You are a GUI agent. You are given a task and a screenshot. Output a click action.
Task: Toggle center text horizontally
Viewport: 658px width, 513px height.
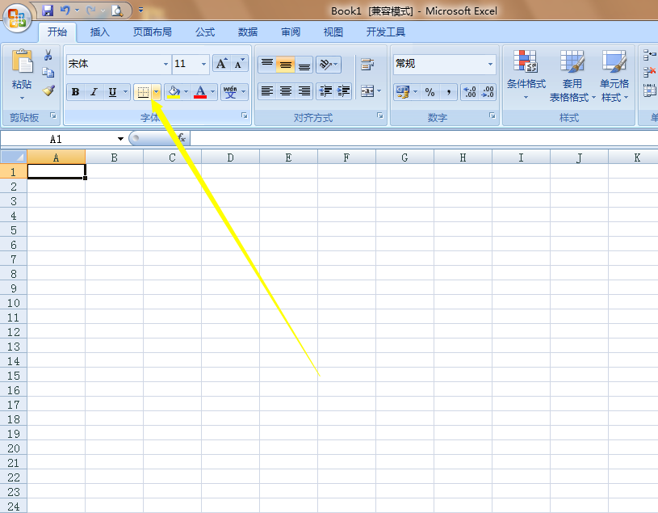click(285, 91)
